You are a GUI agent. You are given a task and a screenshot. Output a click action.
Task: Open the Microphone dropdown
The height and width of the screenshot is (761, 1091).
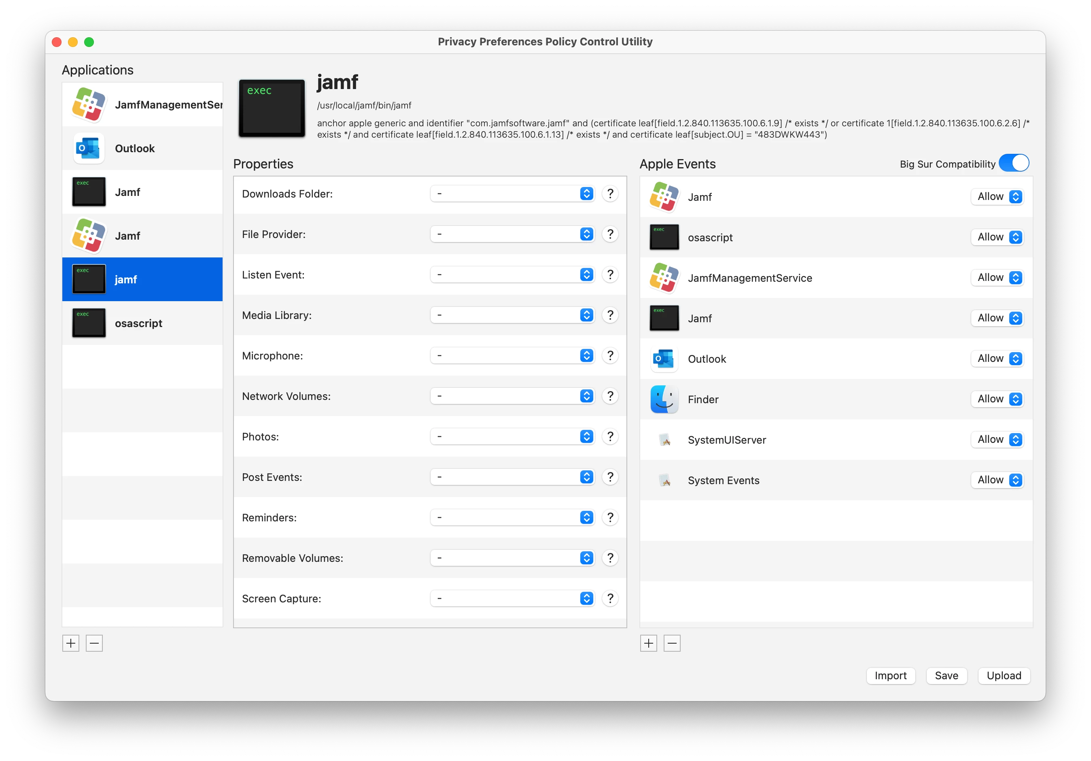click(512, 355)
